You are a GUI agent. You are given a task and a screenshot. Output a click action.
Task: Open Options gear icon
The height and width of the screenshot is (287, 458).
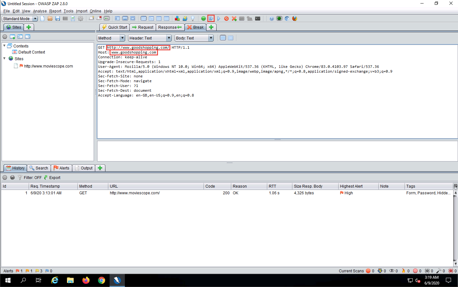tap(81, 18)
